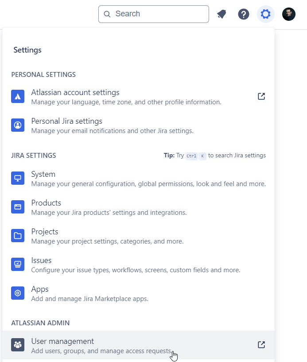Image resolution: width=307 pixels, height=362 pixels.
Task: Open the Atlassian account settings logo icon
Action: coord(18,96)
